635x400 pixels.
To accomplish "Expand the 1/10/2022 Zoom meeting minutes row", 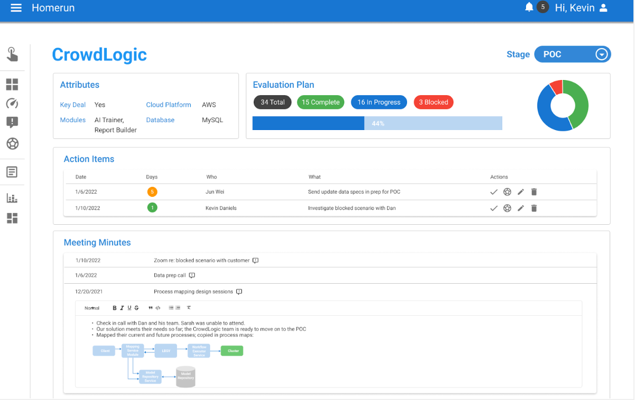I will (x=330, y=261).
